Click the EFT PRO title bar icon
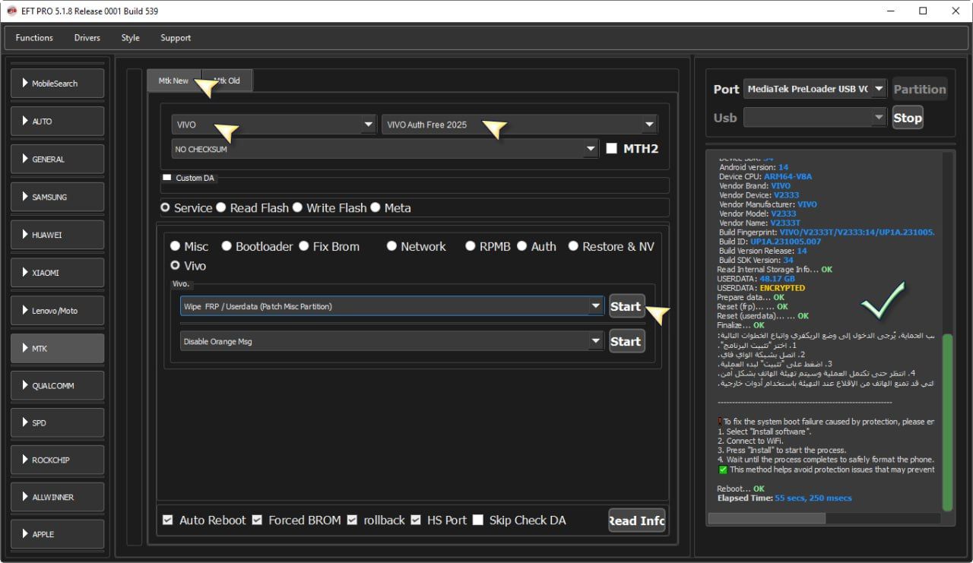 (x=11, y=11)
